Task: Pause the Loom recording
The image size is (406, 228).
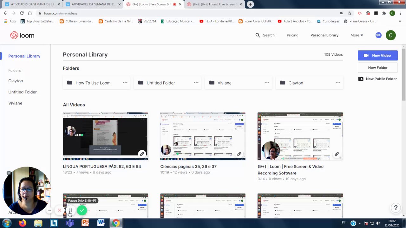Action: [70, 210]
